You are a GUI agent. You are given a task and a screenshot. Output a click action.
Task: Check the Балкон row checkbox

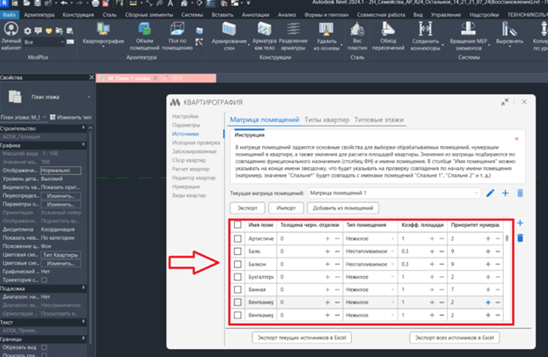[x=237, y=264]
